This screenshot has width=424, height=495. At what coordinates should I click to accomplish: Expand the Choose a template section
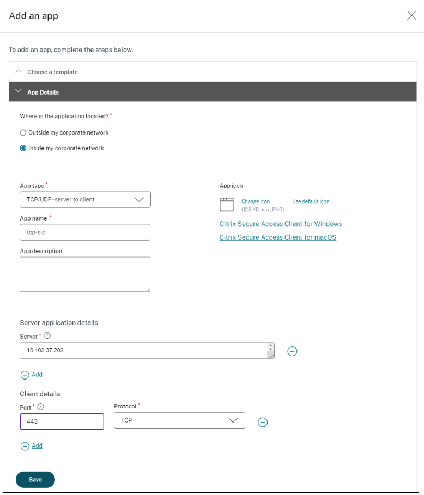pos(19,72)
